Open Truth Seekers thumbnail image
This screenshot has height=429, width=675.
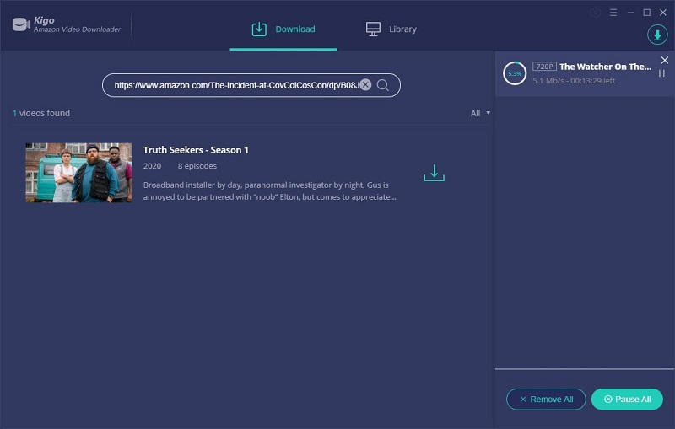(x=78, y=173)
